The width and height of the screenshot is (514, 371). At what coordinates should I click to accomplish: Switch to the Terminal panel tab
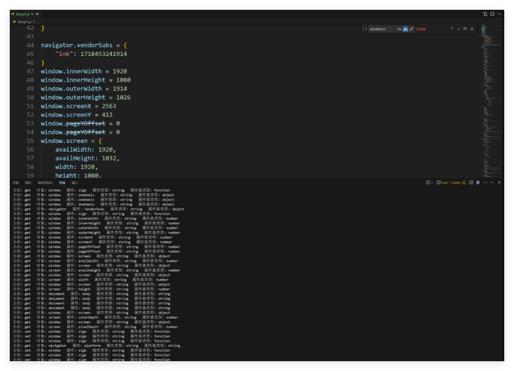(62, 183)
